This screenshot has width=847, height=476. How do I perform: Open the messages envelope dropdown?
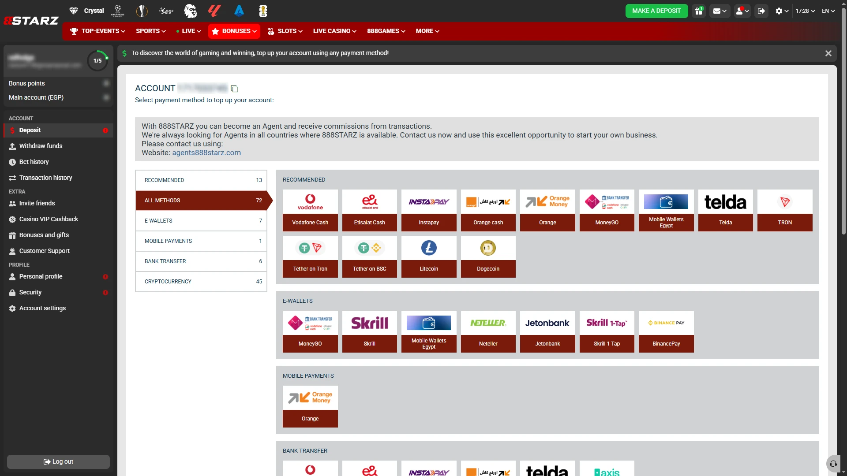pos(720,11)
